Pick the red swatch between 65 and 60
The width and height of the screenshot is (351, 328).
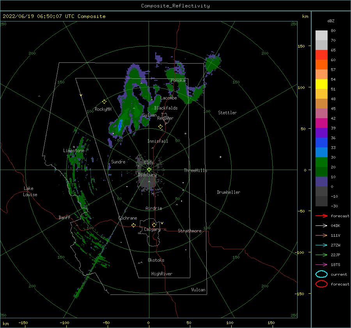(321, 55)
